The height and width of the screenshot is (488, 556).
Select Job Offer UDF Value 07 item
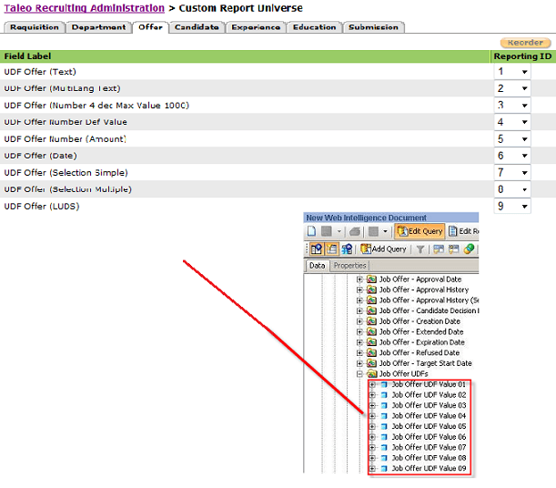click(429, 448)
